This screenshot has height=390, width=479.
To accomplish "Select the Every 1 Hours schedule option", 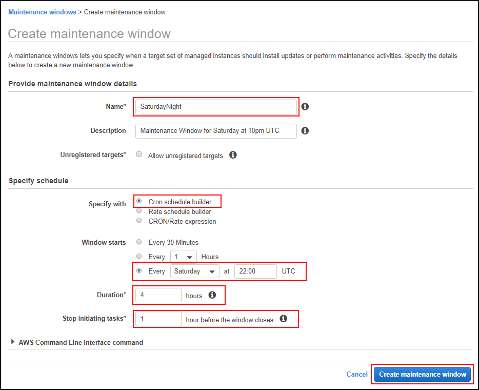I will coord(138,256).
